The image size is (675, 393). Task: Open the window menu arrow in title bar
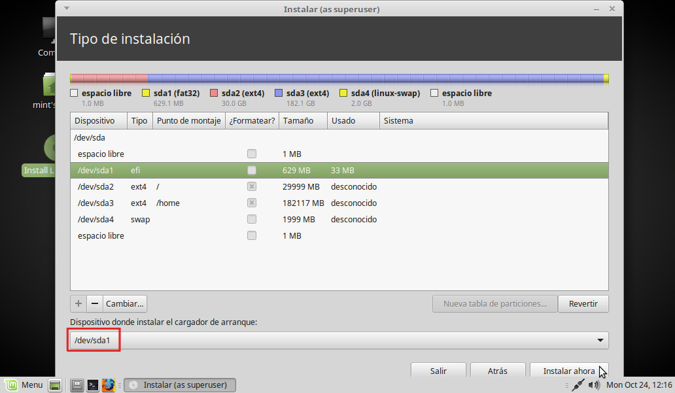pyautogui.click(x=65, y=9)
